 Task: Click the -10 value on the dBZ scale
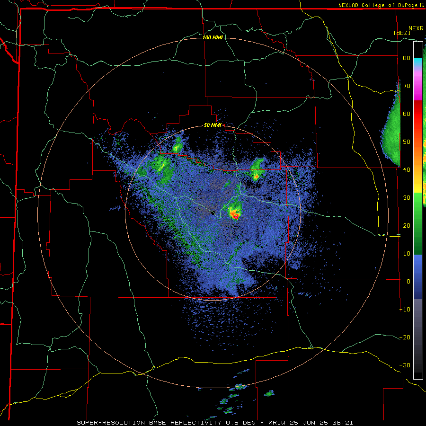[405, 310]
